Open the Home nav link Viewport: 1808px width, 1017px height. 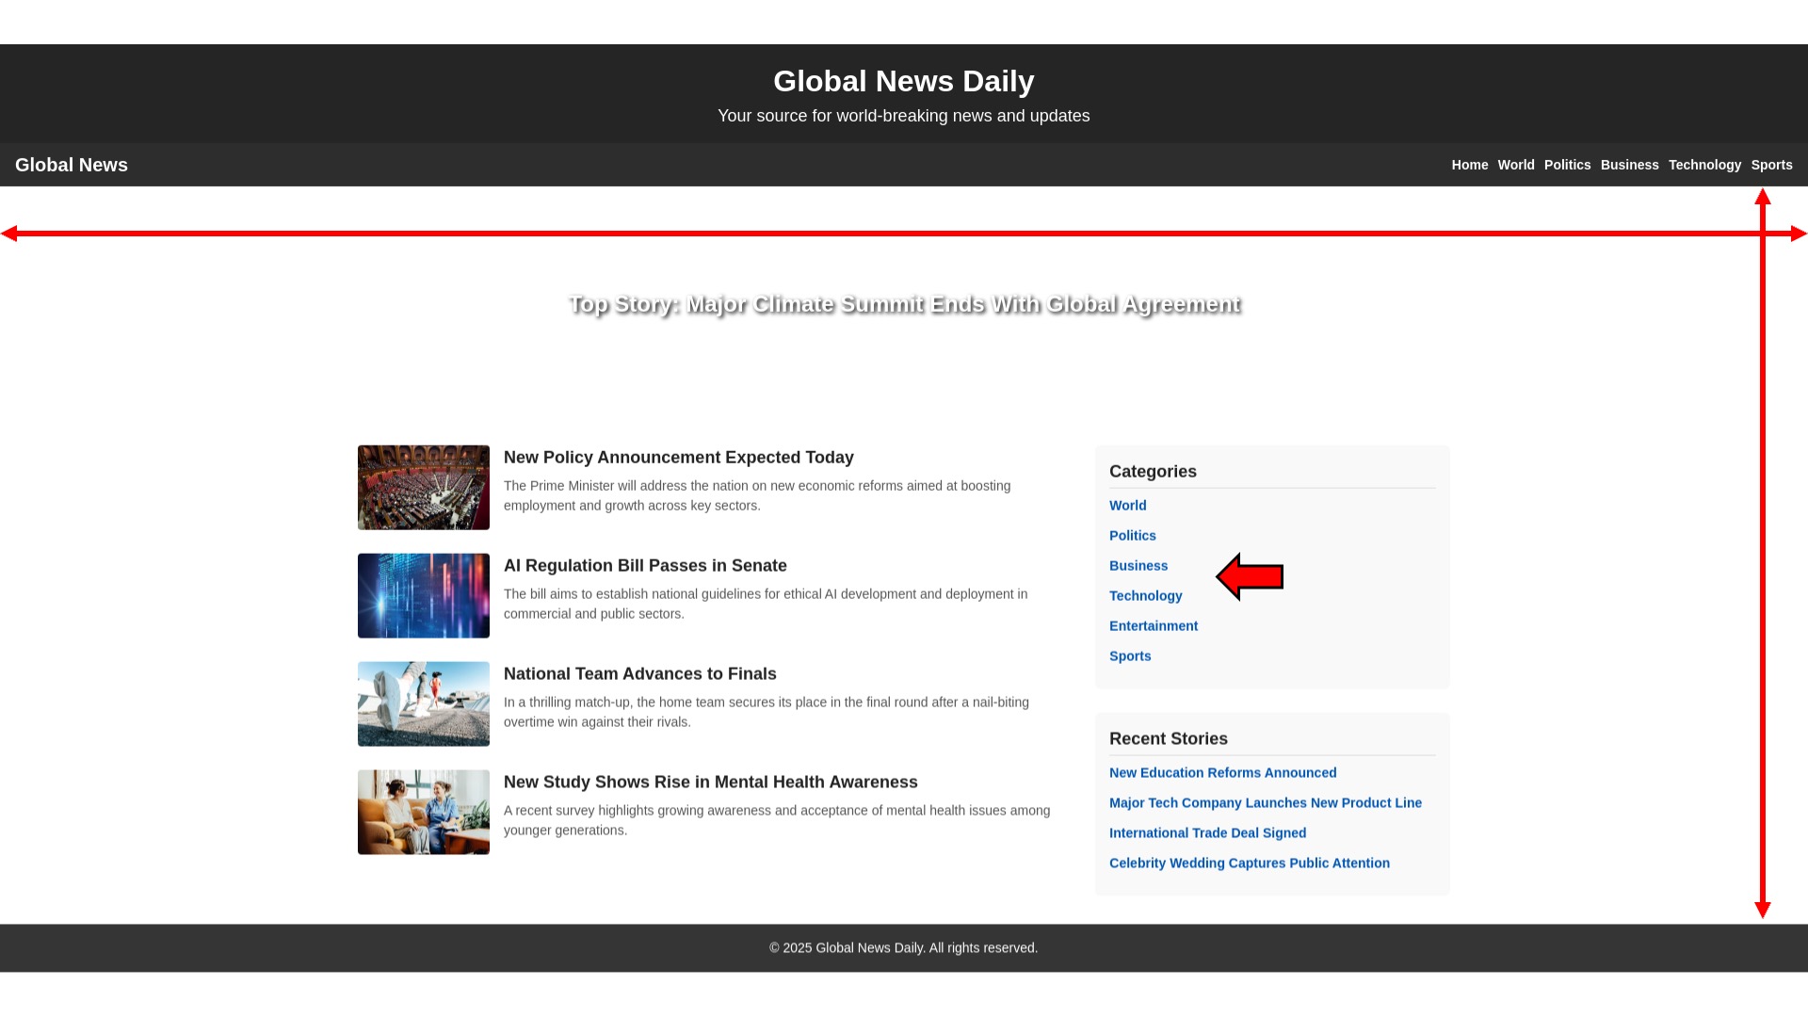pyautogui.click(x=1469, y=165)
